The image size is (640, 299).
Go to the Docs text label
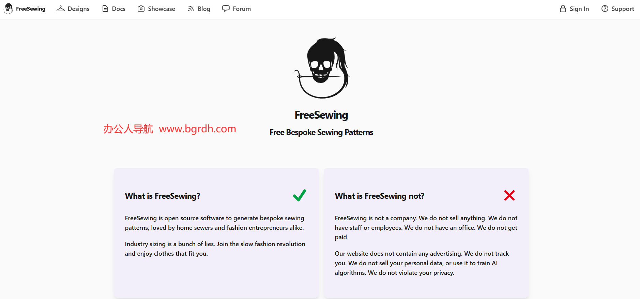119,9
